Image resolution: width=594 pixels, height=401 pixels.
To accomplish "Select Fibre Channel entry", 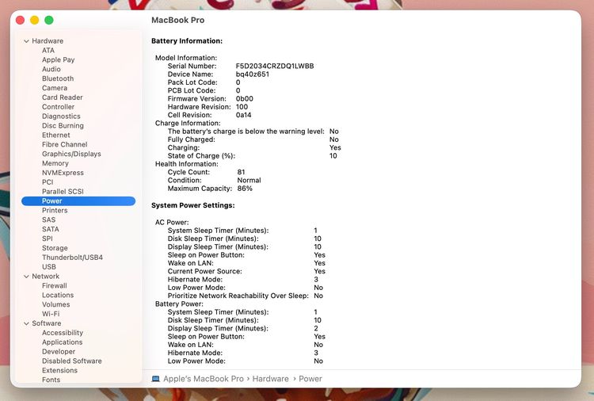I will pyautogui.click(x=64, y=144).
